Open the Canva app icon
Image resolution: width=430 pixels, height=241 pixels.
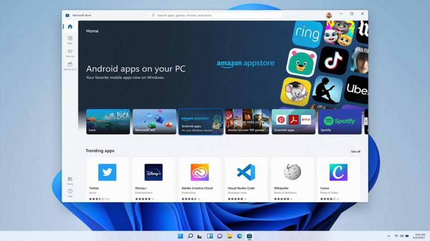coord(338,172)
